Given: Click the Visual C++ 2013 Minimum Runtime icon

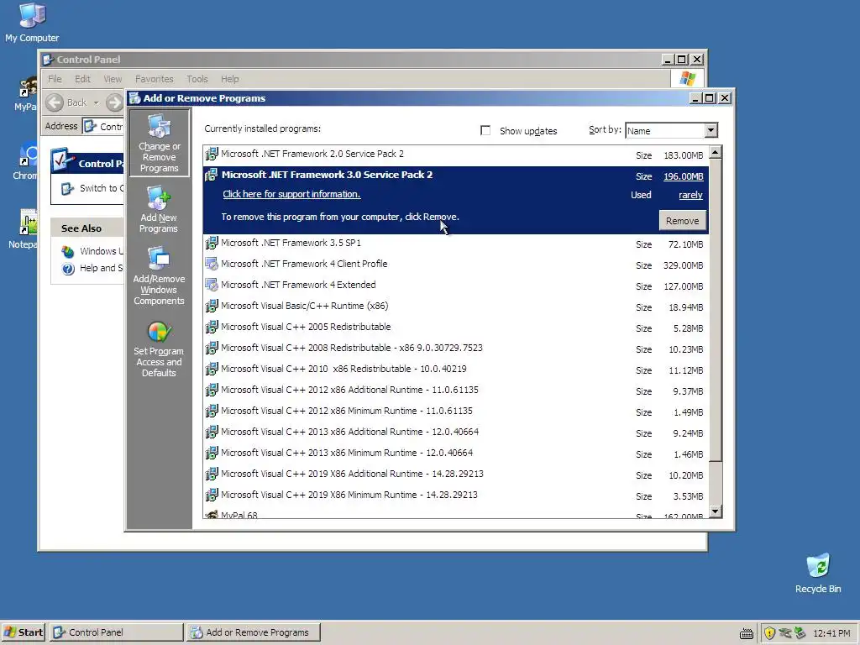Looking at the screenshot, I should 211,453.
